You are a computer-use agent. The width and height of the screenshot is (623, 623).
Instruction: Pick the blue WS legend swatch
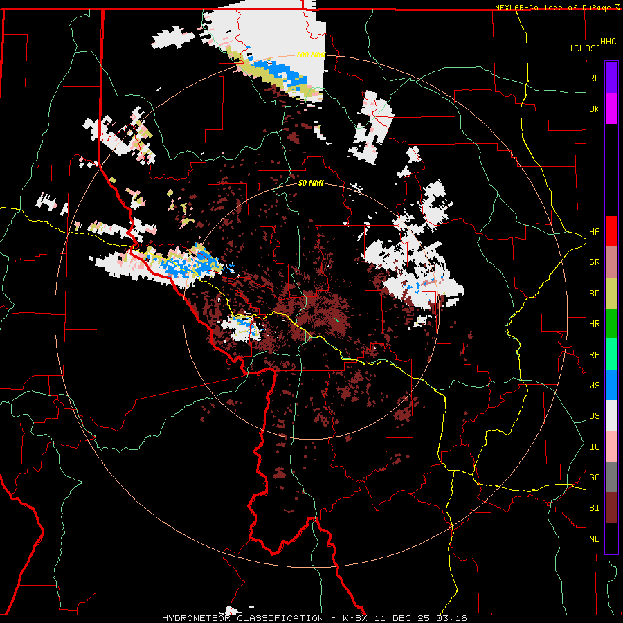point(611,385)
